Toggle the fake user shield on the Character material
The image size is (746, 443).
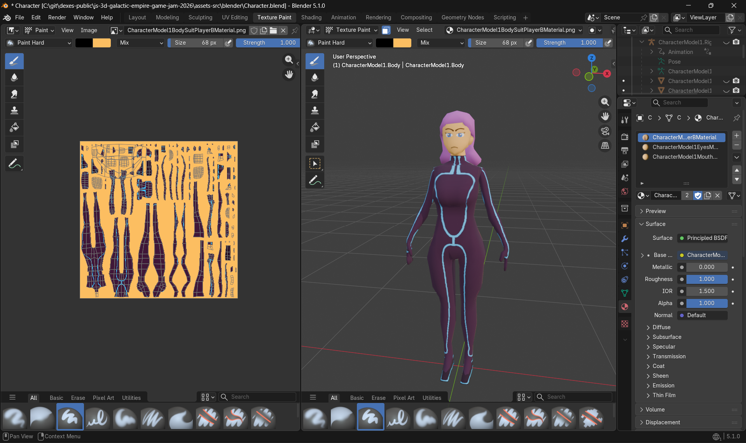(x=698, y=195)
